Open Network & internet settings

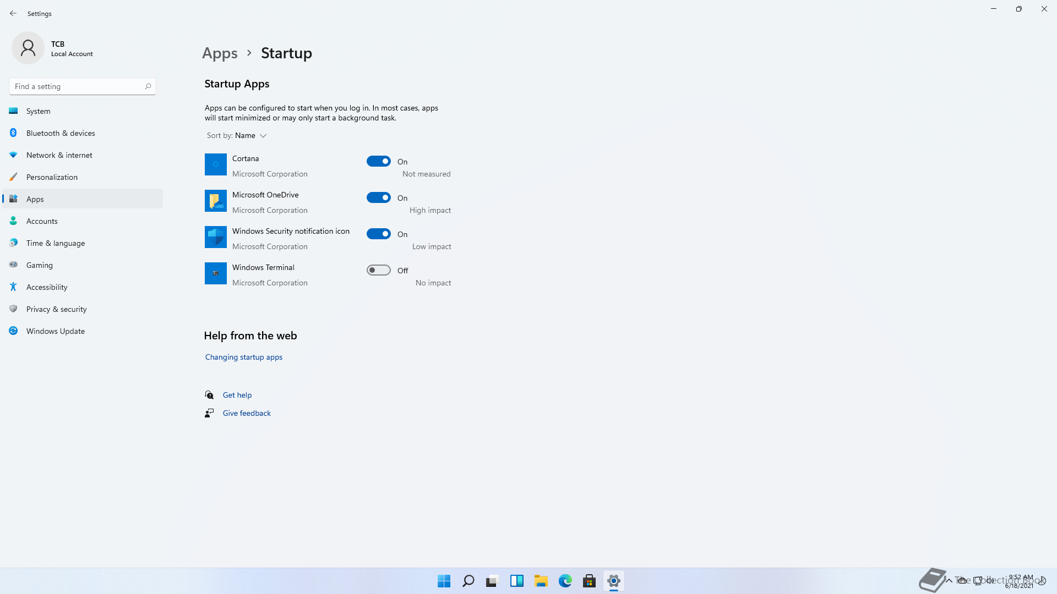point(83,155)
